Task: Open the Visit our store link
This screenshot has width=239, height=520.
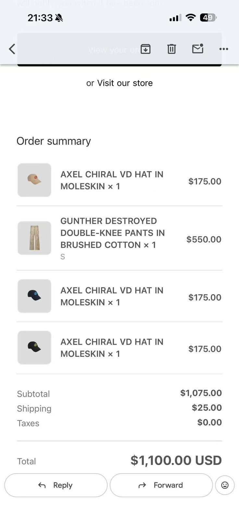Action: (x=125, y=83)
